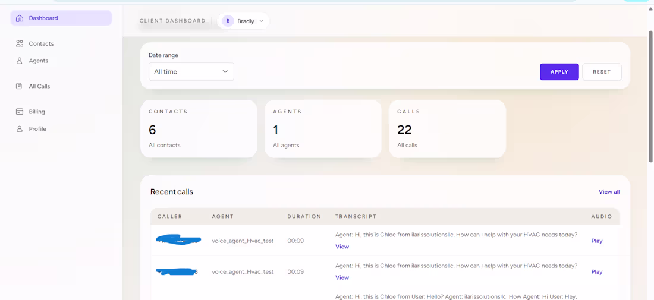Click the Bradly avatar circle

pos(228,21)
